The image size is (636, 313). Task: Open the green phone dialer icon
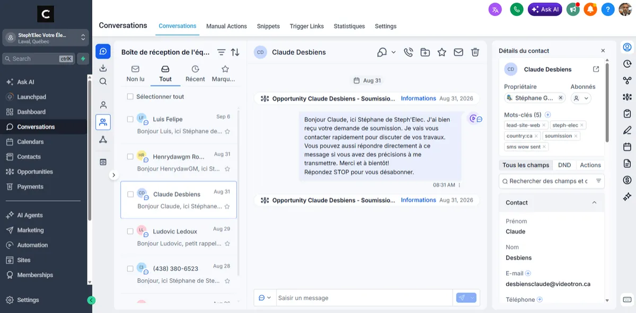coord(517,9)
